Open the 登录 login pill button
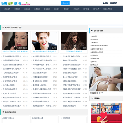123x123 pixels. point(106,3)
